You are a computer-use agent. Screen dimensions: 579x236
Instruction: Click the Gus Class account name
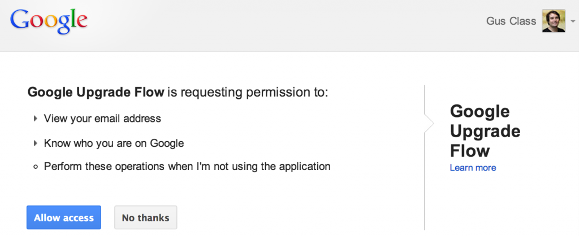(x=511, y=21)
